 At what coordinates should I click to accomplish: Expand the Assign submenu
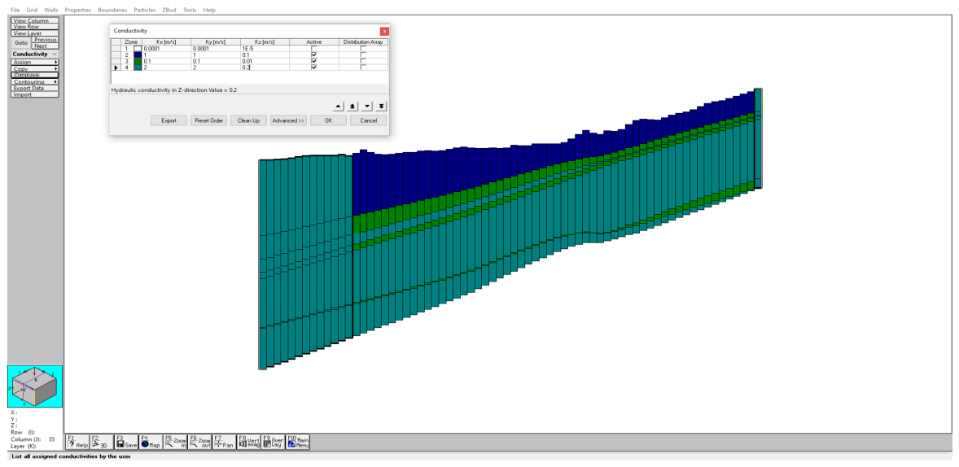click(x=35, y=62)
